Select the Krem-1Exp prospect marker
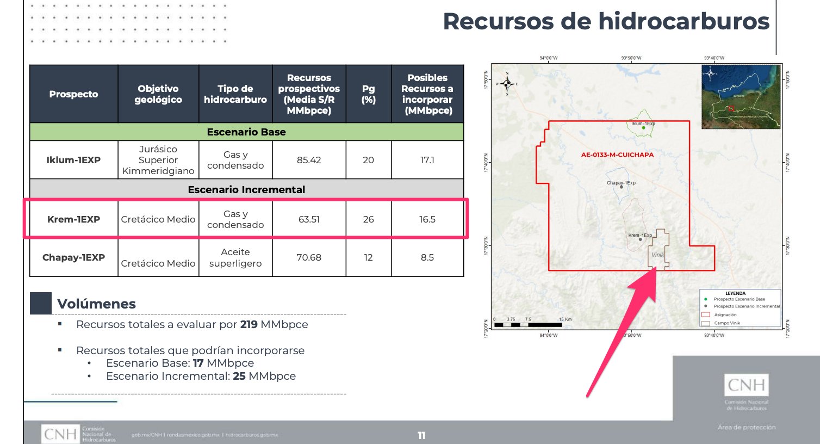Viewport: 820px width, 444px height. (x=641, y=239)
